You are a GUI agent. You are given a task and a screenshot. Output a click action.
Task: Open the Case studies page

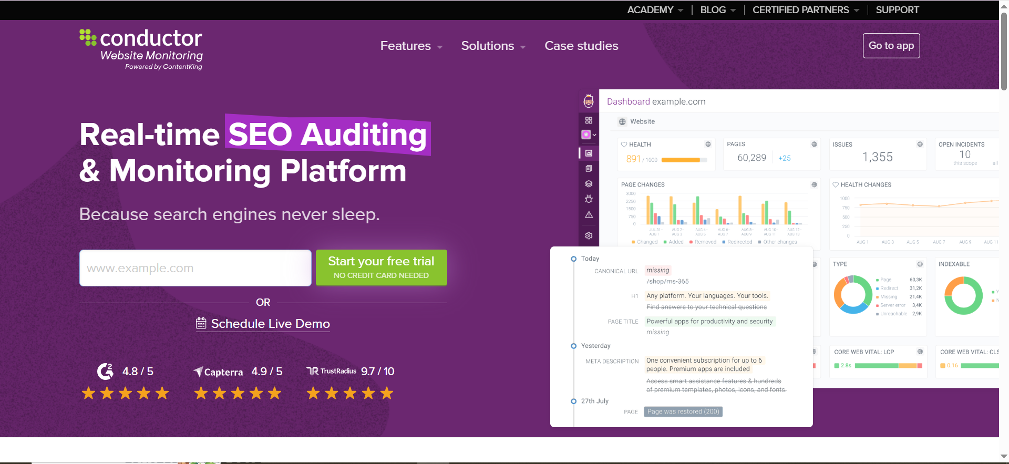coord(581,46)
